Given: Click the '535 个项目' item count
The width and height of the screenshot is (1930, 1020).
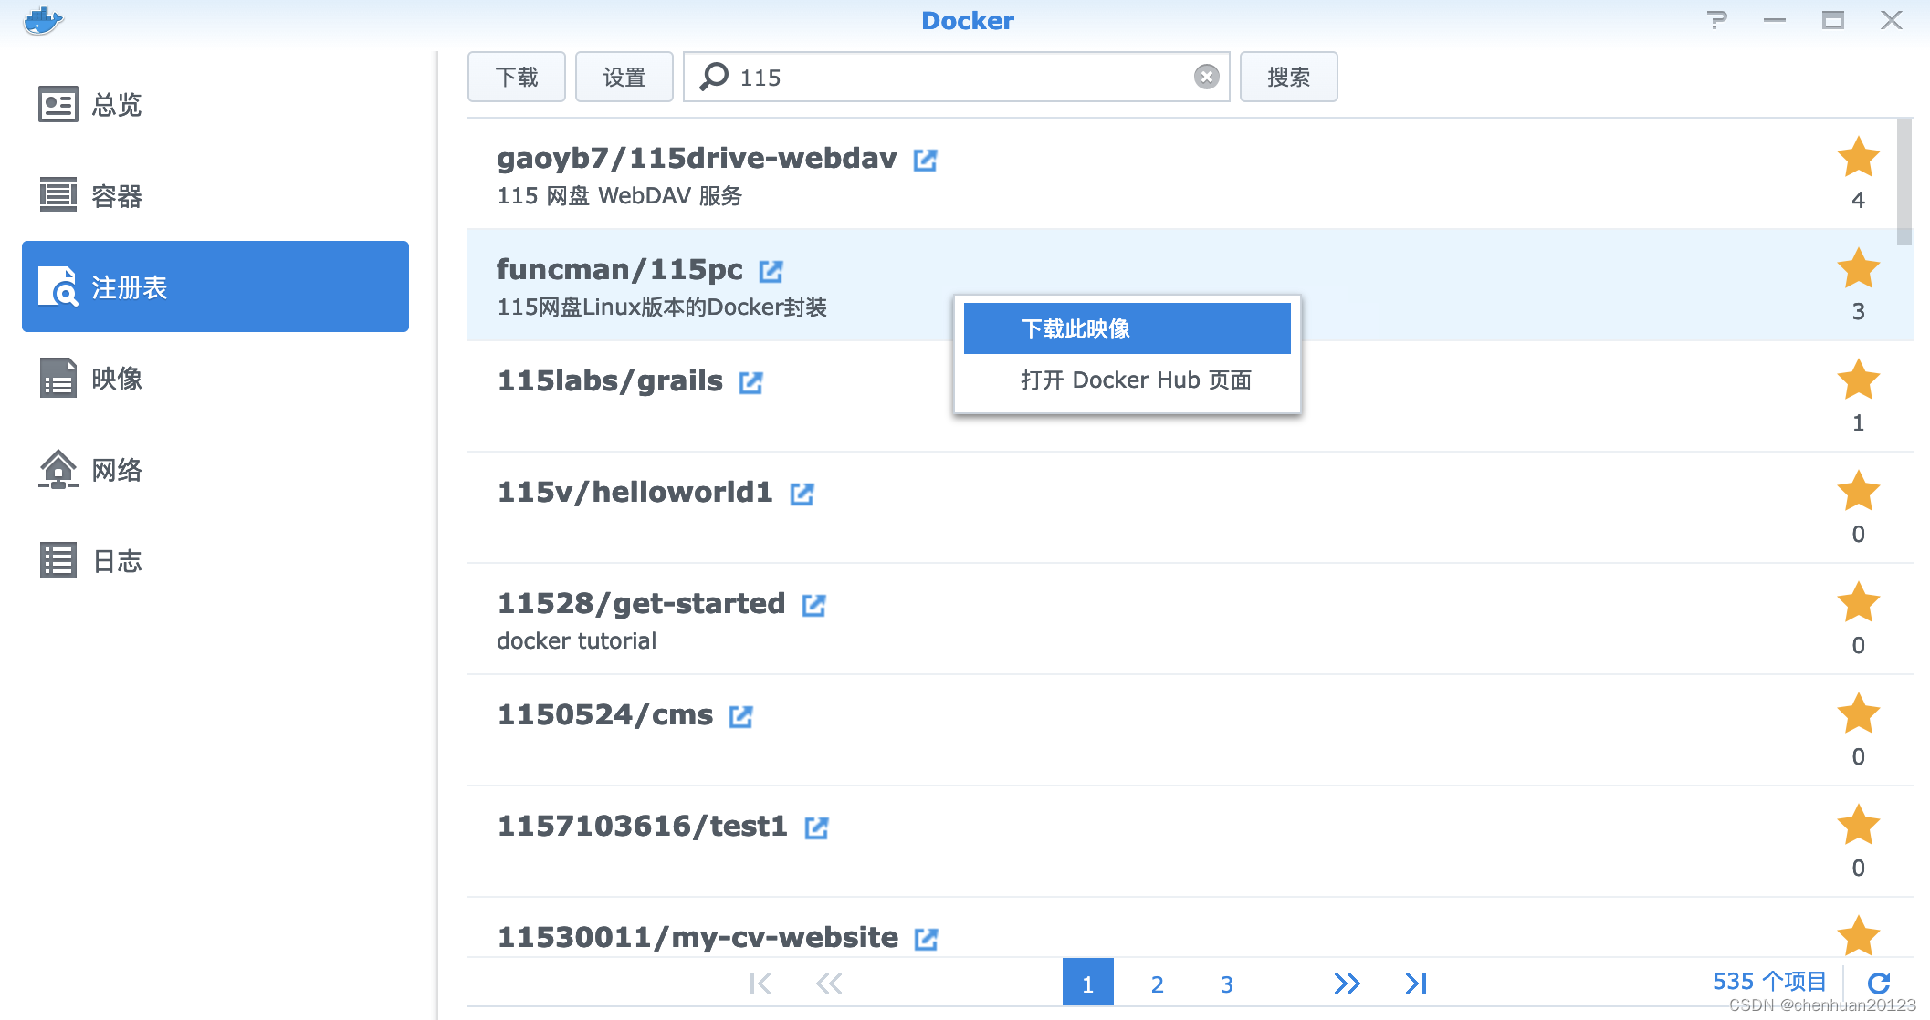Looking at the screenshot, I should (1769, 982).
